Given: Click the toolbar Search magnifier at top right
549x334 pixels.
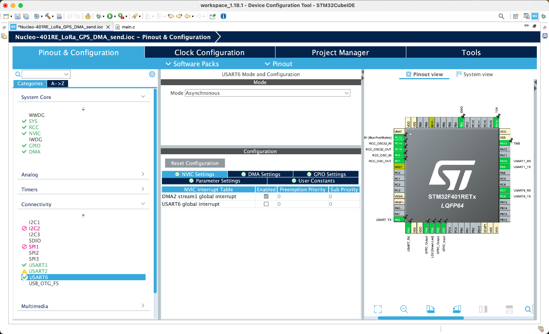Looking at the screenshot, I should (x=501, y=16).
